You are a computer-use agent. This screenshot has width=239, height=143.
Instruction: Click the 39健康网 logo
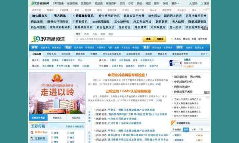(x=40, y=3)
